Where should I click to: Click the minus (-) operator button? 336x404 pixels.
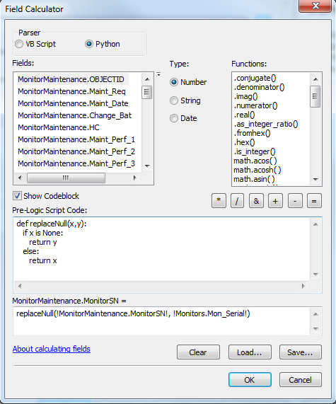pyautogui.click(x=295, y=200)
